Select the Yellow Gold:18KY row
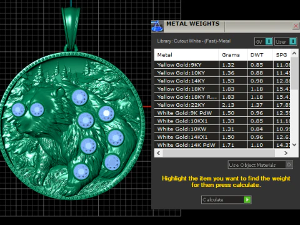Image resolution: width=300 pixels, height=225 pixels. tap(222, 89)
